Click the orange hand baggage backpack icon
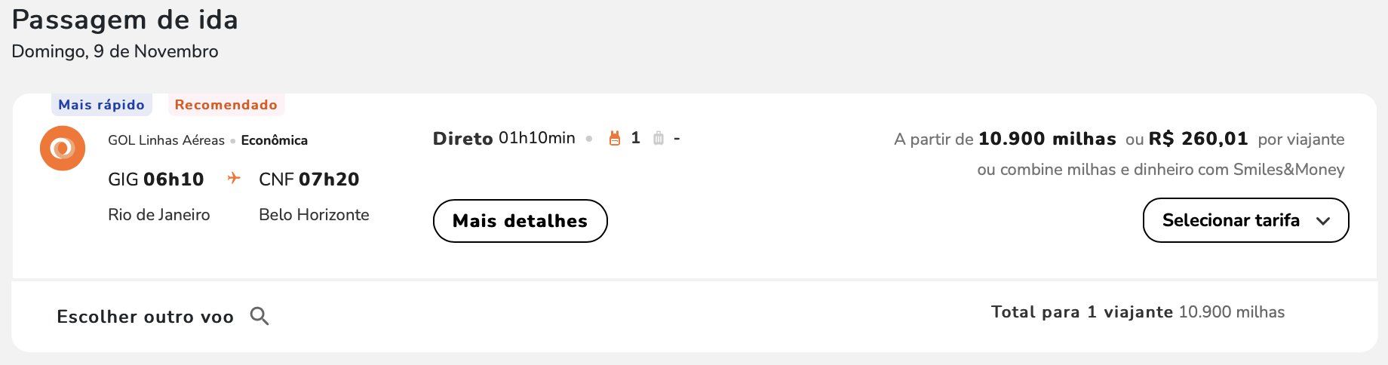 pos(615,138)
